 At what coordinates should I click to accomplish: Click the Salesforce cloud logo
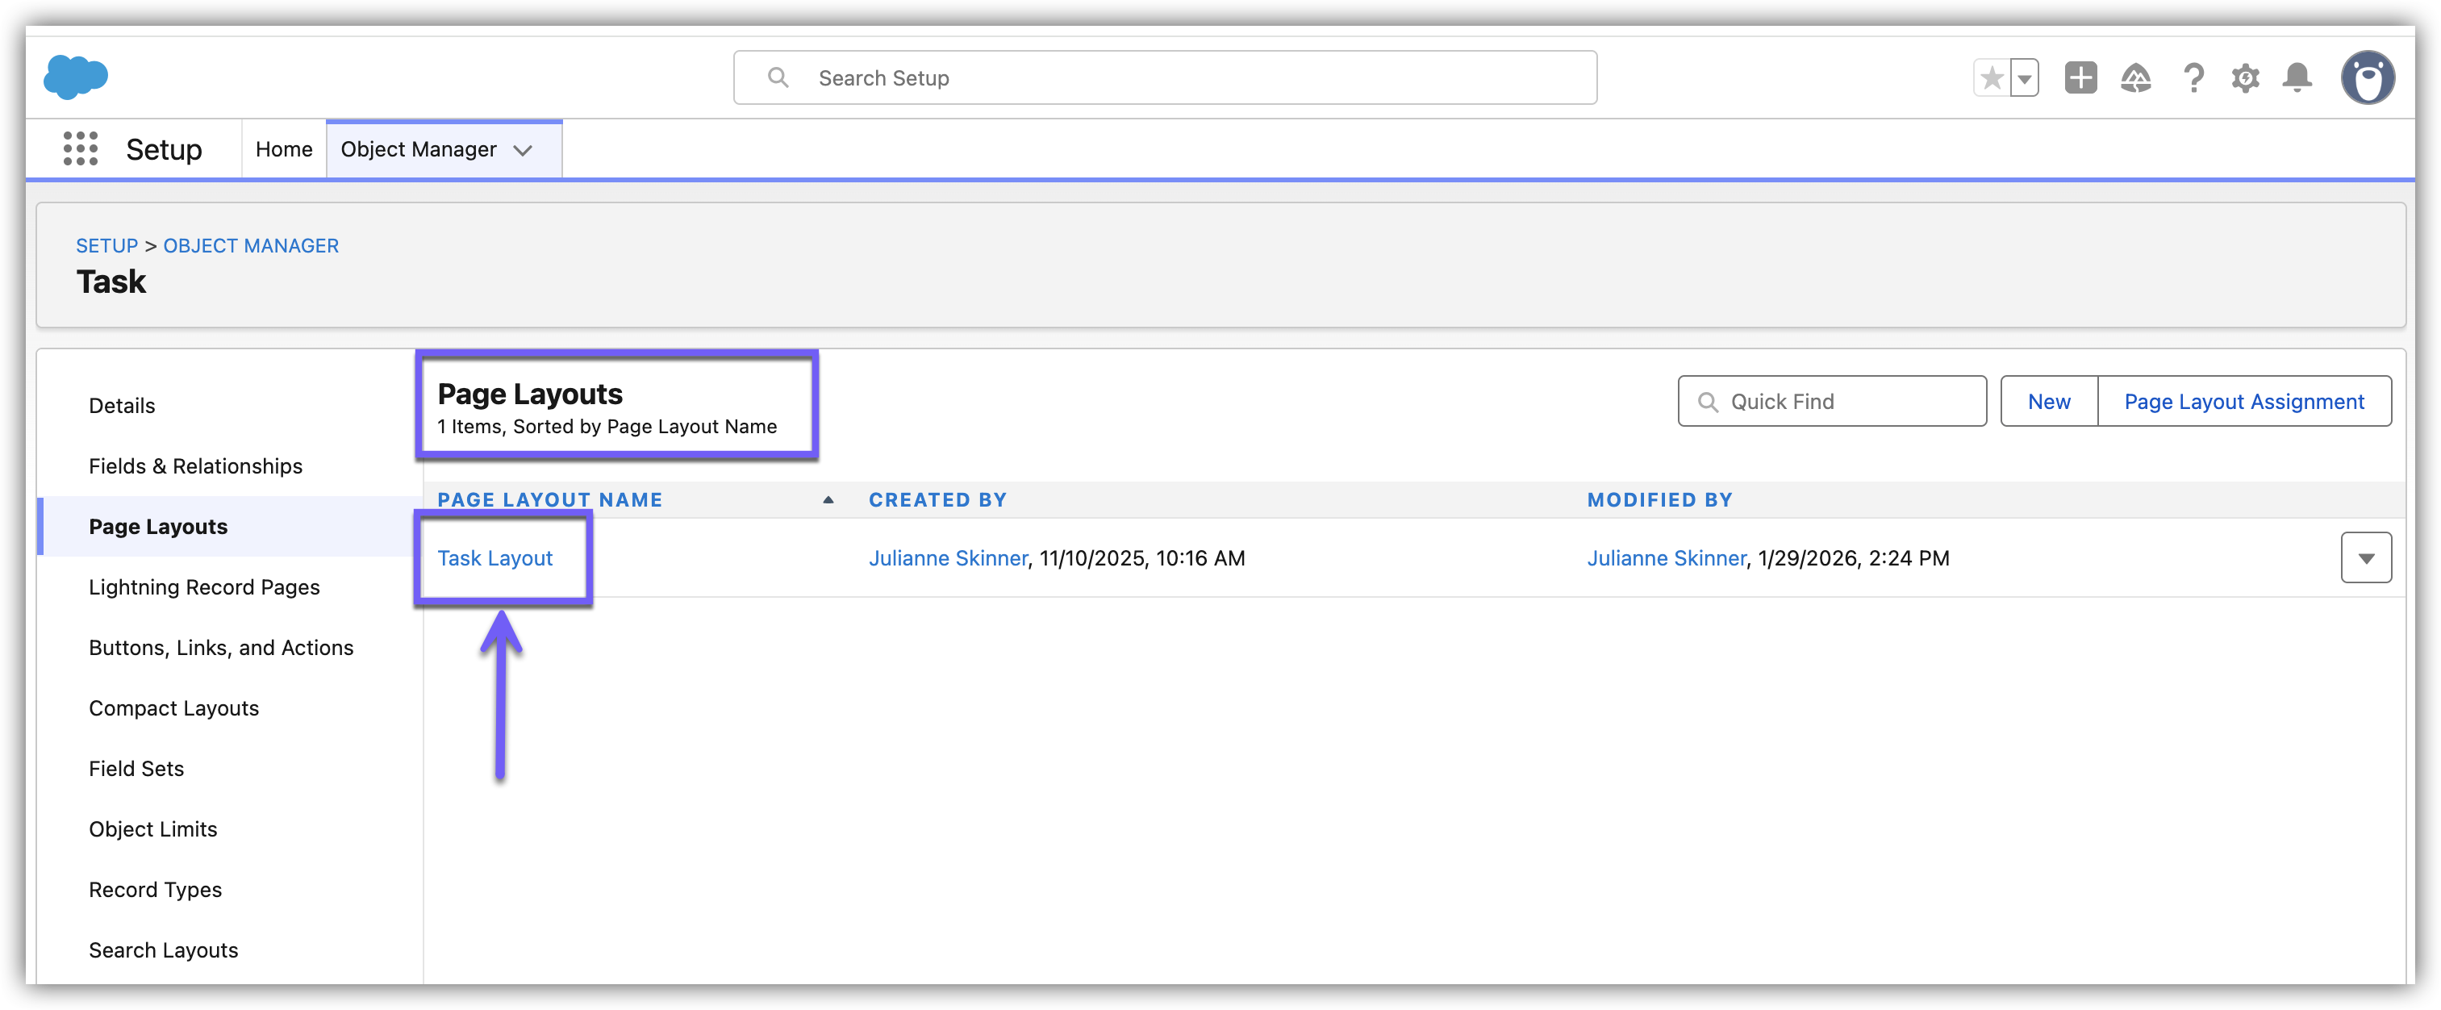tap(76, 77)
